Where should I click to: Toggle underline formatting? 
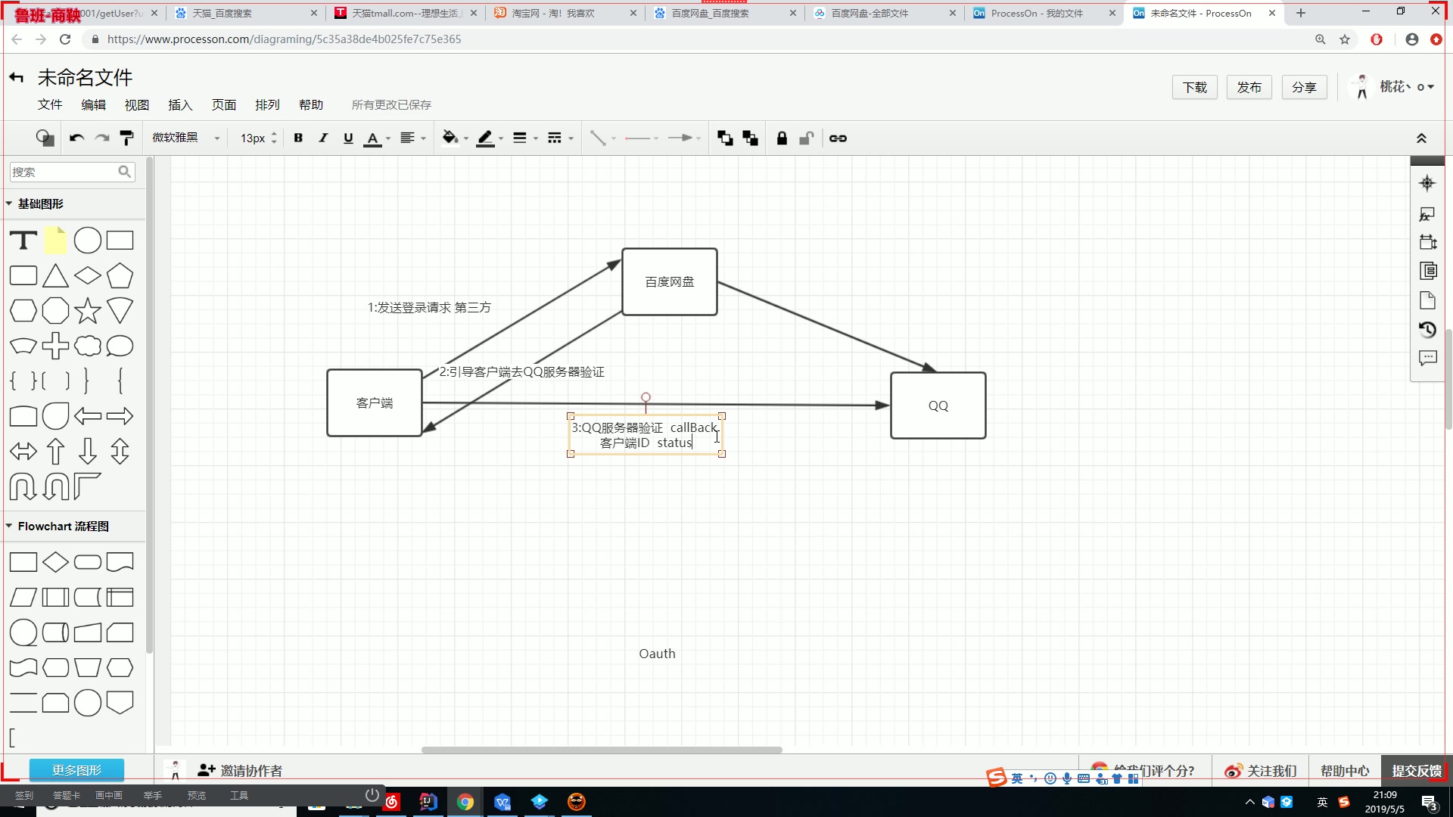[x=348, y=138]
